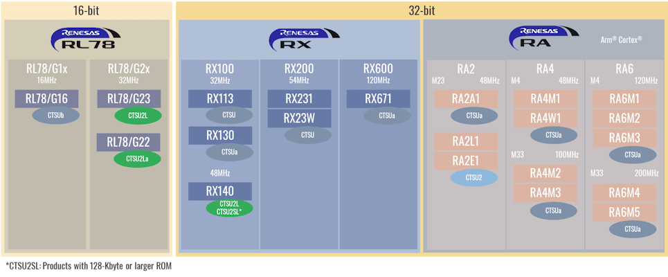Click the RX140 product box
This screenshot has height=277, width=668.
[220, 191]
